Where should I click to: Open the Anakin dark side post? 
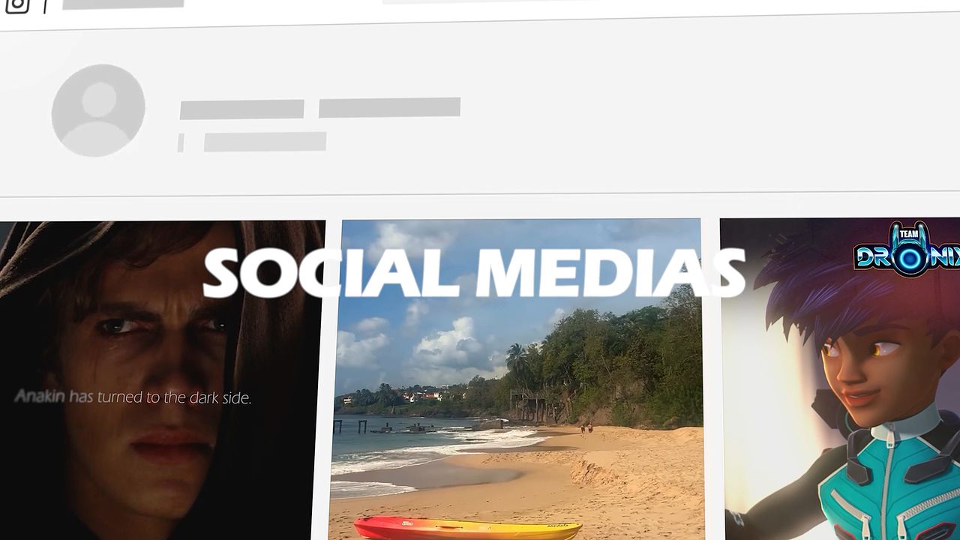click(160, 379)
